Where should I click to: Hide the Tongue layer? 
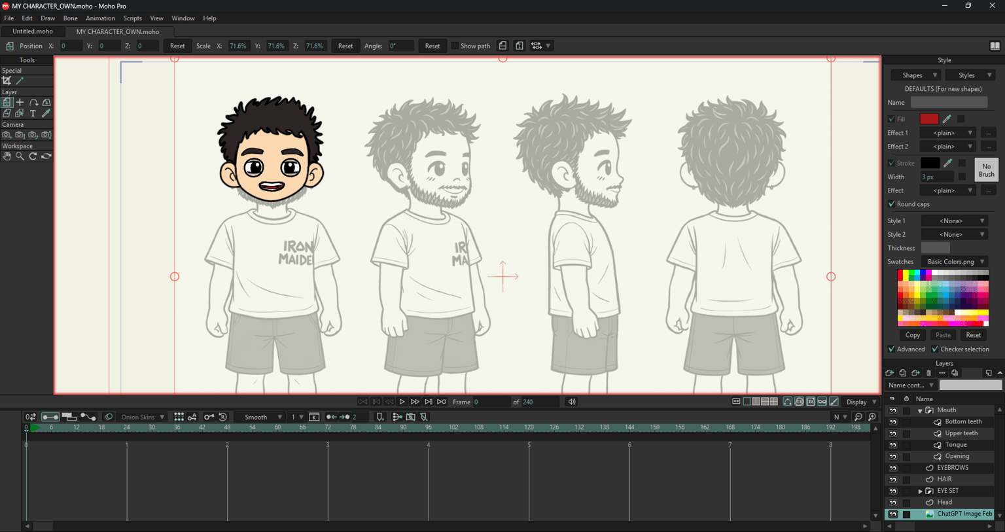(893, 445)
